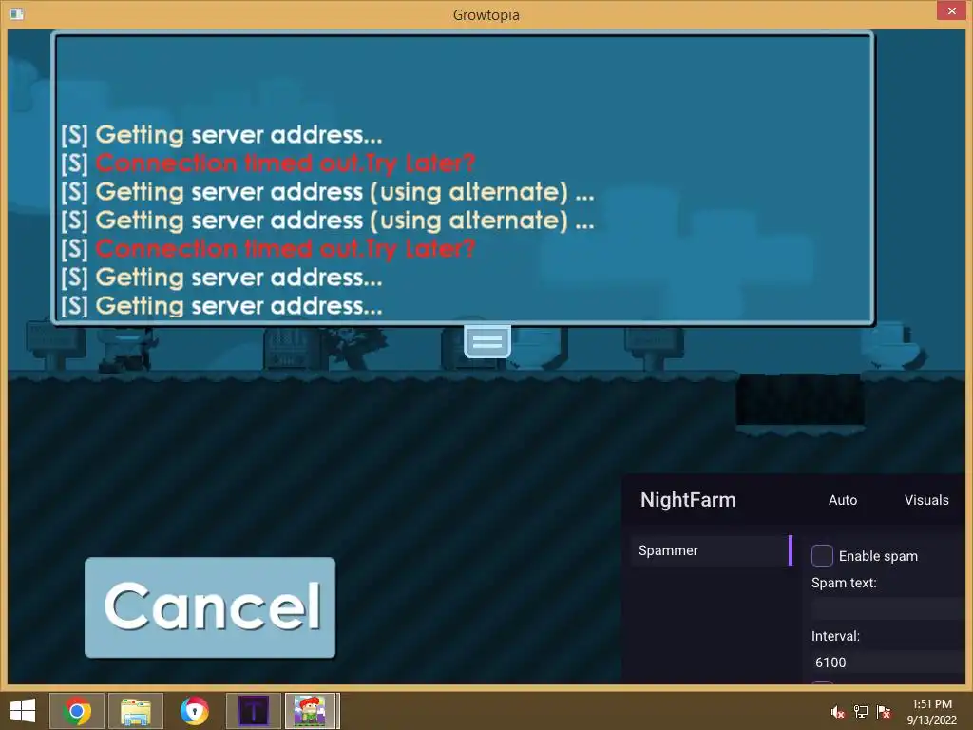Click the Cancel button in Growtopia
973x730 pixels.
coord(210,607)
